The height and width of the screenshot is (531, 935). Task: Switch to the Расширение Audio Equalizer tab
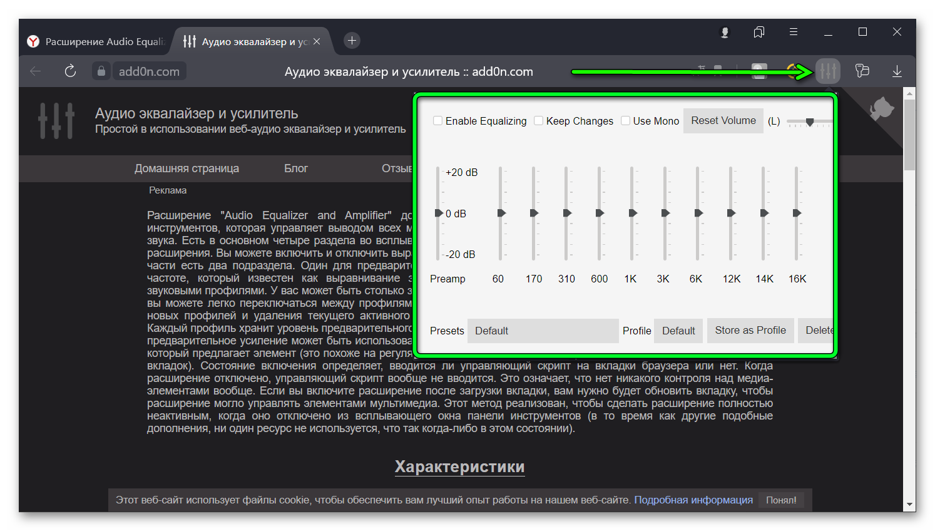click(x=97, y=41)
